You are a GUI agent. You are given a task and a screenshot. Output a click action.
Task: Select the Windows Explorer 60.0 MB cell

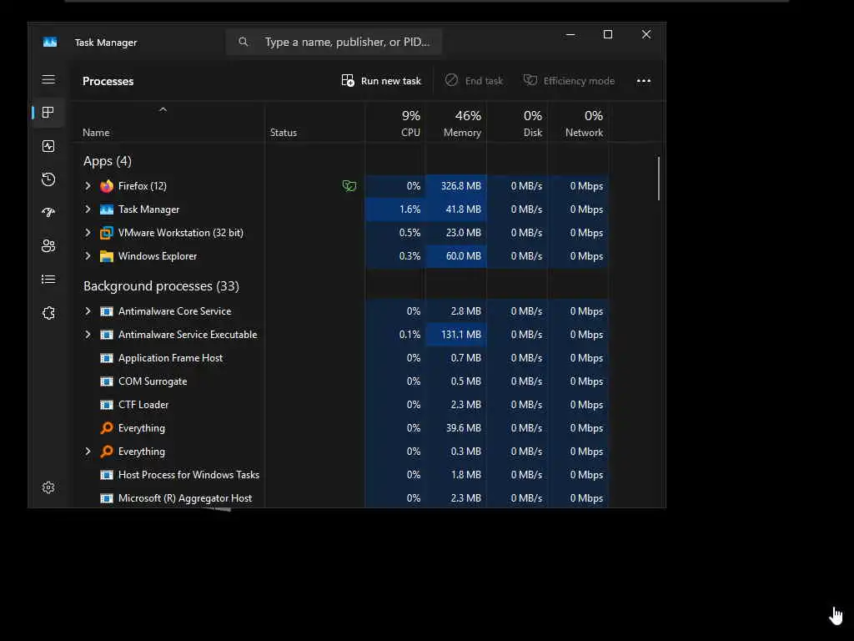pyautogui.click(x=456, y=256)
